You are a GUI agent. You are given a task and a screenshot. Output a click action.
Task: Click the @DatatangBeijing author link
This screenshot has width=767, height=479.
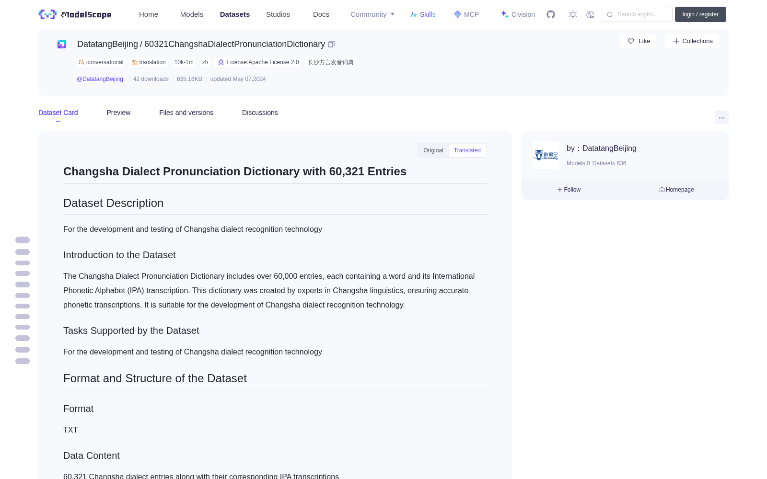click(x=100, y=79)
